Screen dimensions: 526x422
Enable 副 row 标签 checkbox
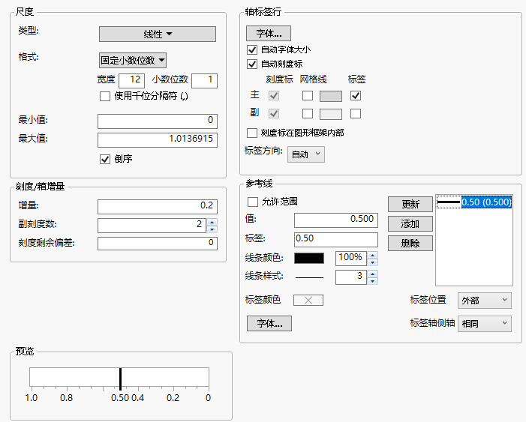point(356,114)
